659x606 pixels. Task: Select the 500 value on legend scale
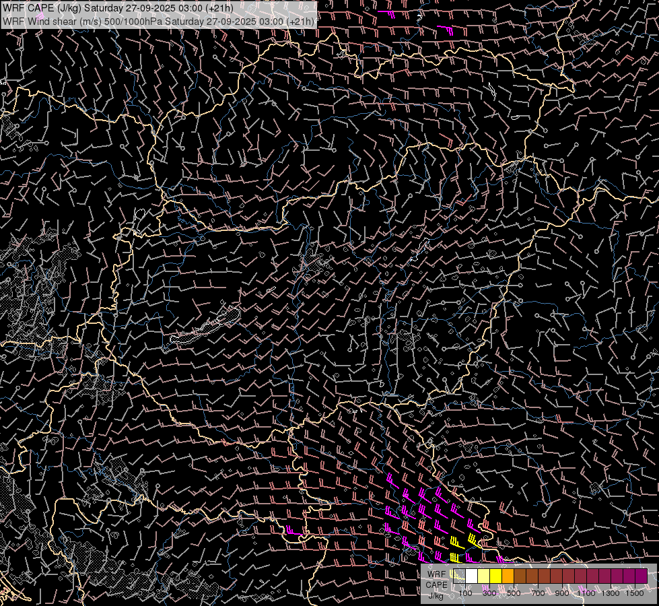514,593
